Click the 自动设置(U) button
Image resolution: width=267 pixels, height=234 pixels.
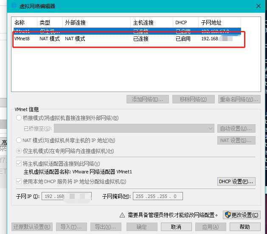click(236, 128)
